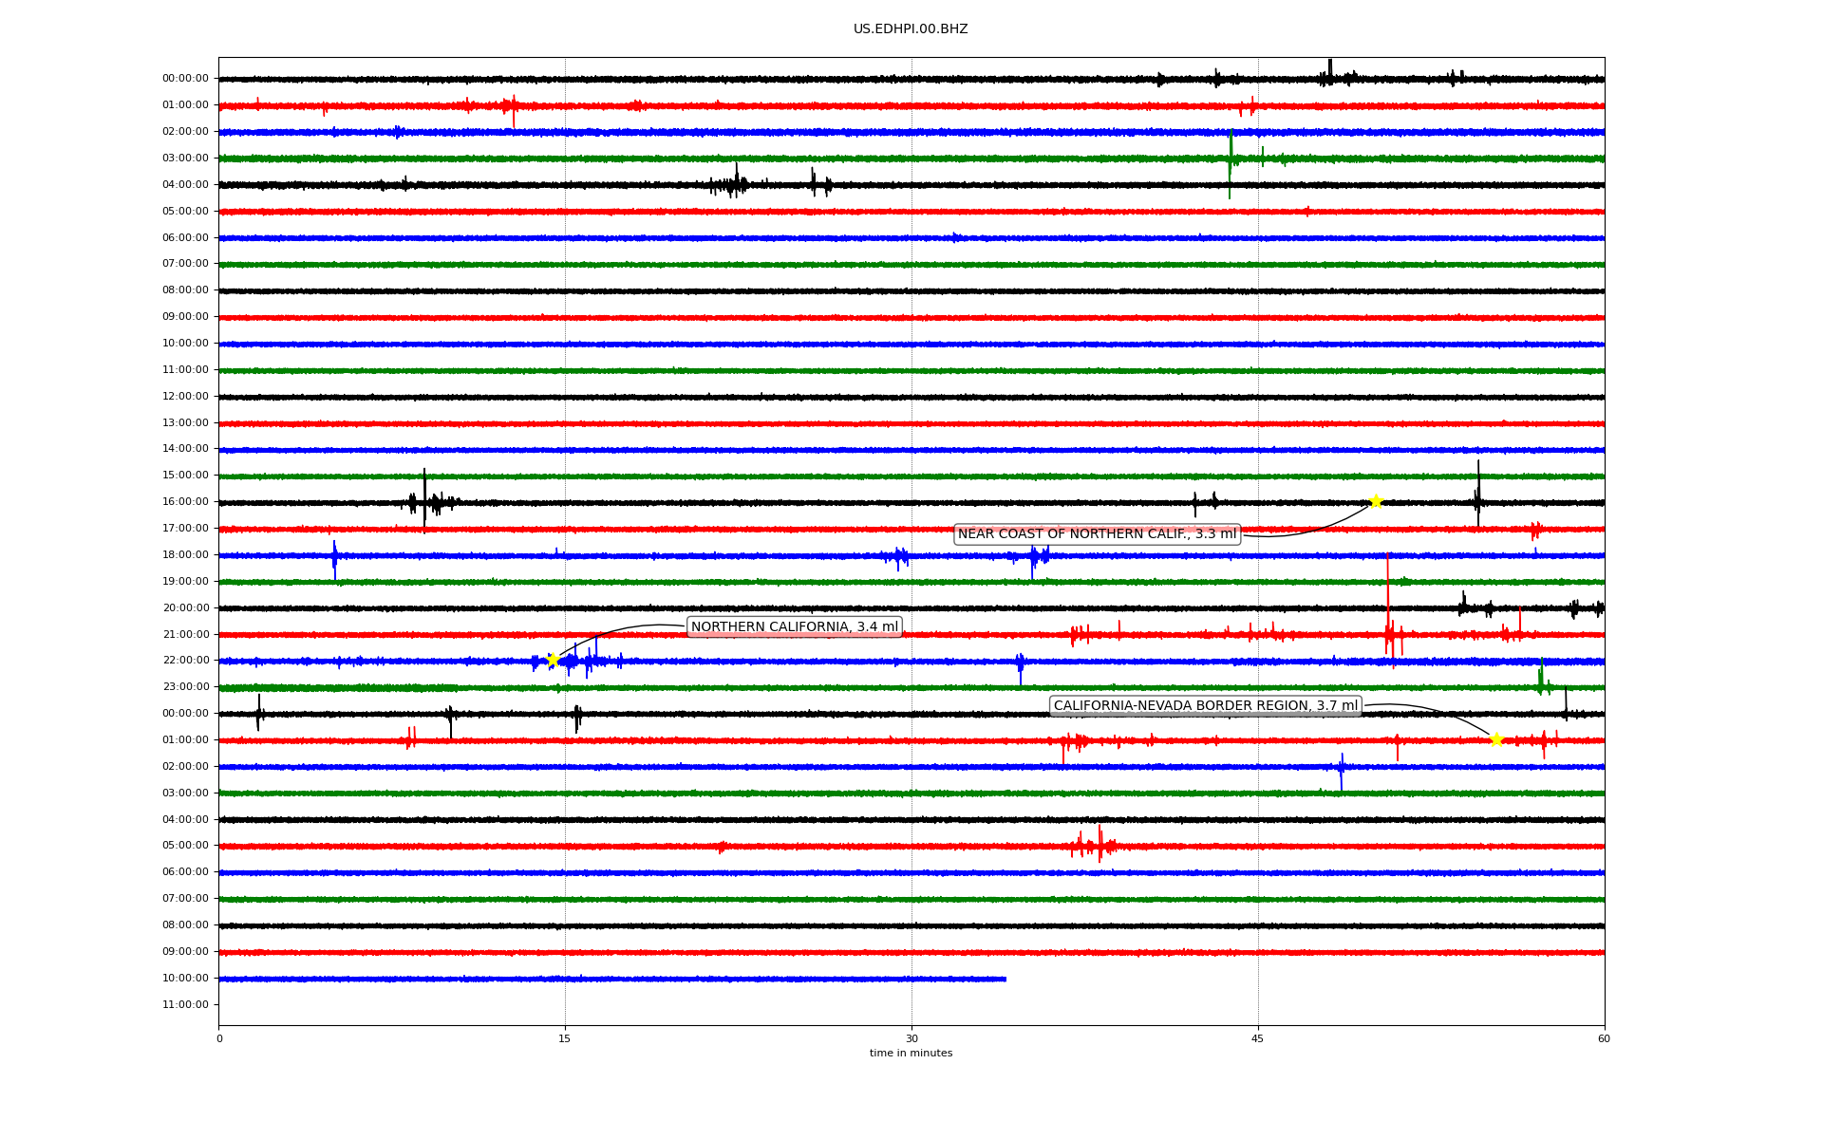Click the 19:00:00 row time label
Viewport: 1823px width, 1139px height.
point(185,581)
